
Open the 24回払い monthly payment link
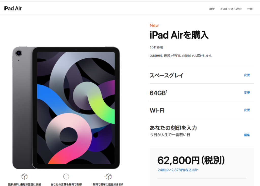178,170
